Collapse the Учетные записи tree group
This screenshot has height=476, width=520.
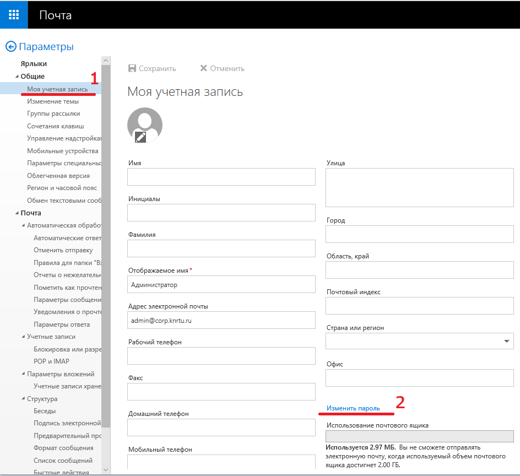click(23, 337)
